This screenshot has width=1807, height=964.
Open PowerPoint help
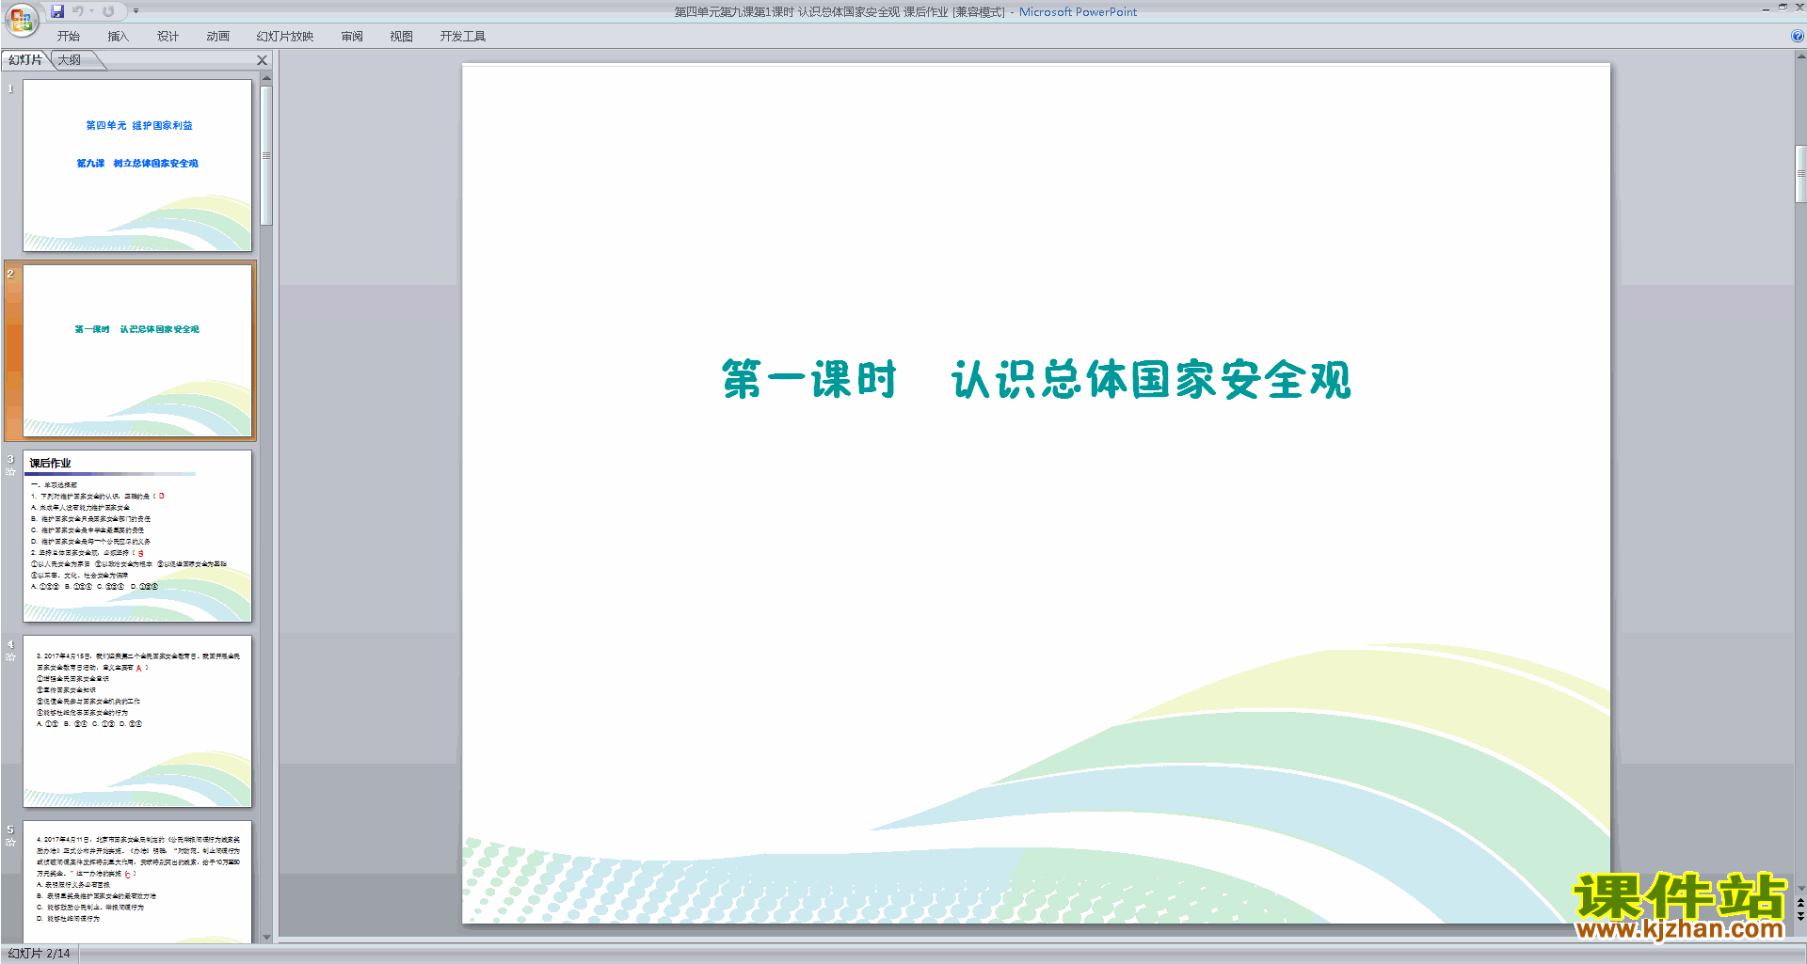tap(1797, 37)
